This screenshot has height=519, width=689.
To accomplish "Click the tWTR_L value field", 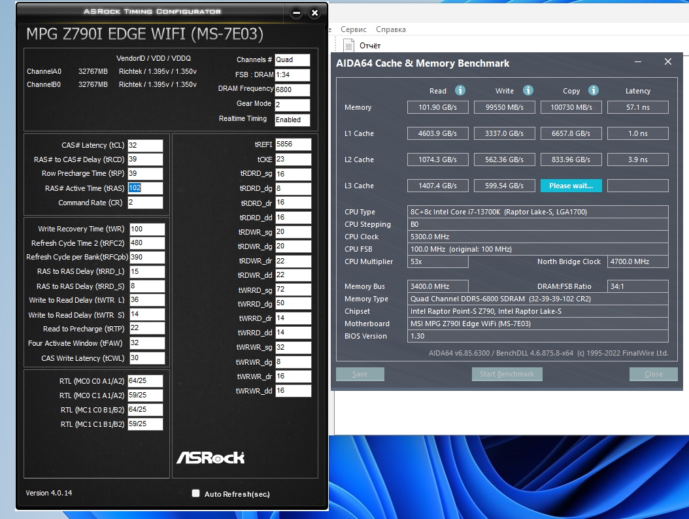I will pyautogui.click(x=147, y=300).
